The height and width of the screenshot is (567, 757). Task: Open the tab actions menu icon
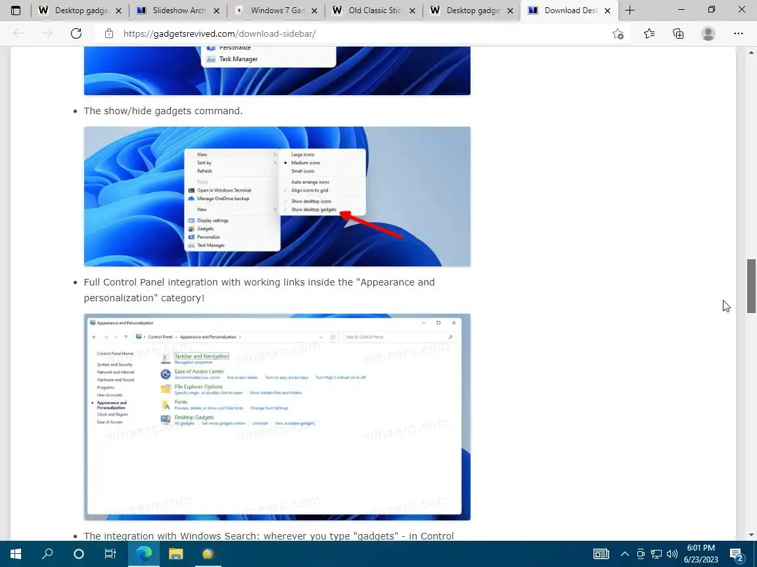(16, 10)
